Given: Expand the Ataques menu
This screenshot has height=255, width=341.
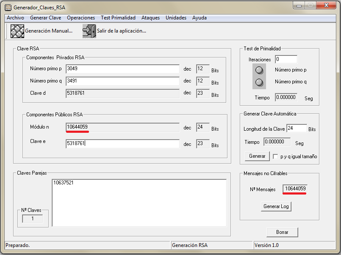Looking at the screenshot, I should pos(150,18).
